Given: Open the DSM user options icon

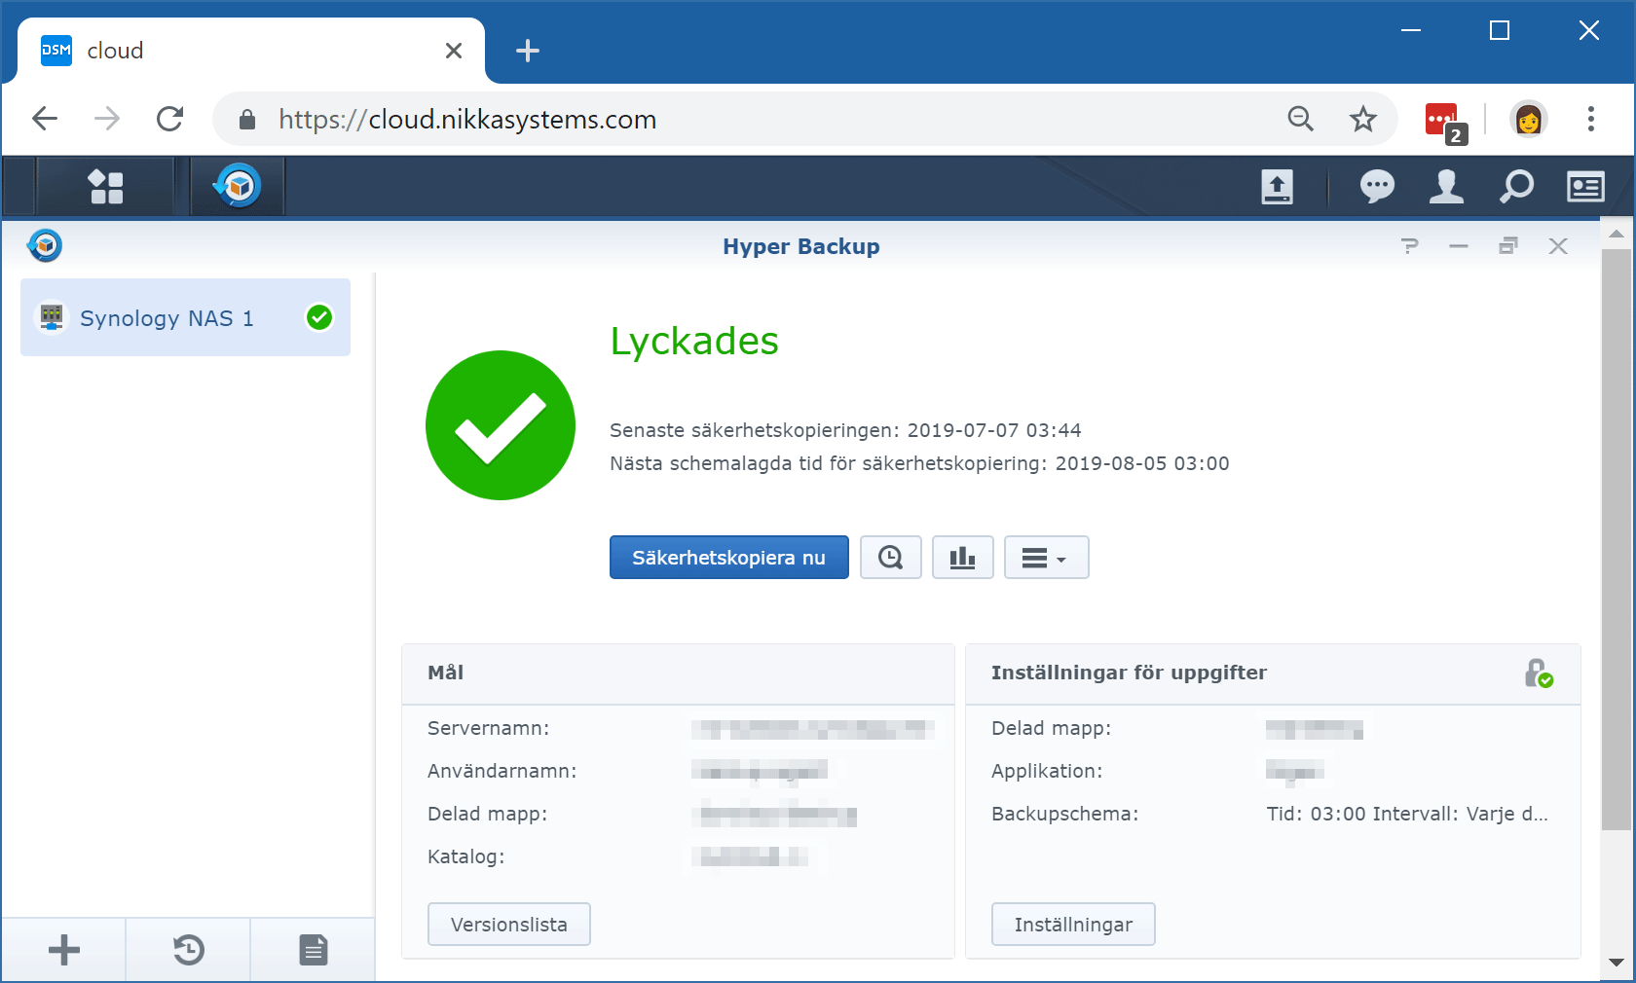Looking at the screenshot, I should [1446, 186].
